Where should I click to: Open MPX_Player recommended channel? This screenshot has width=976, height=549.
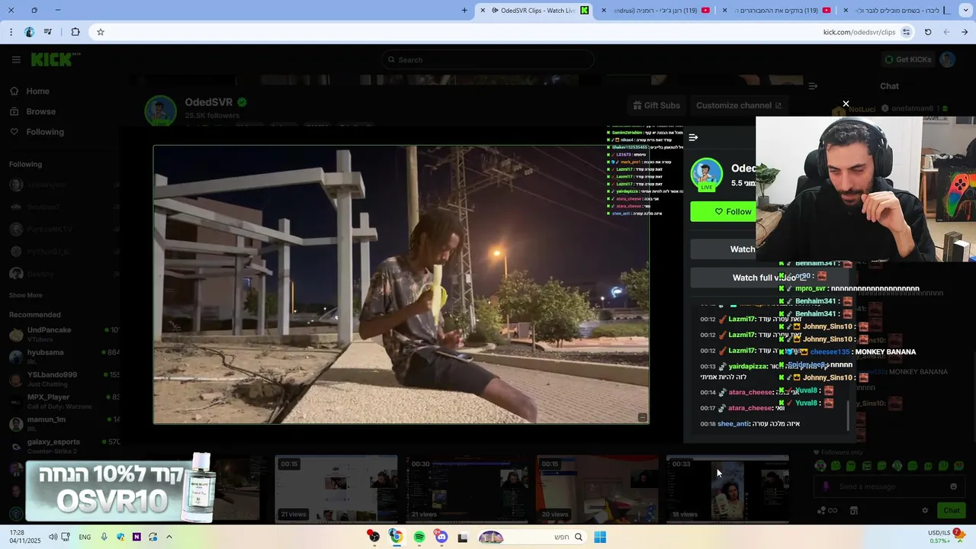64,400
